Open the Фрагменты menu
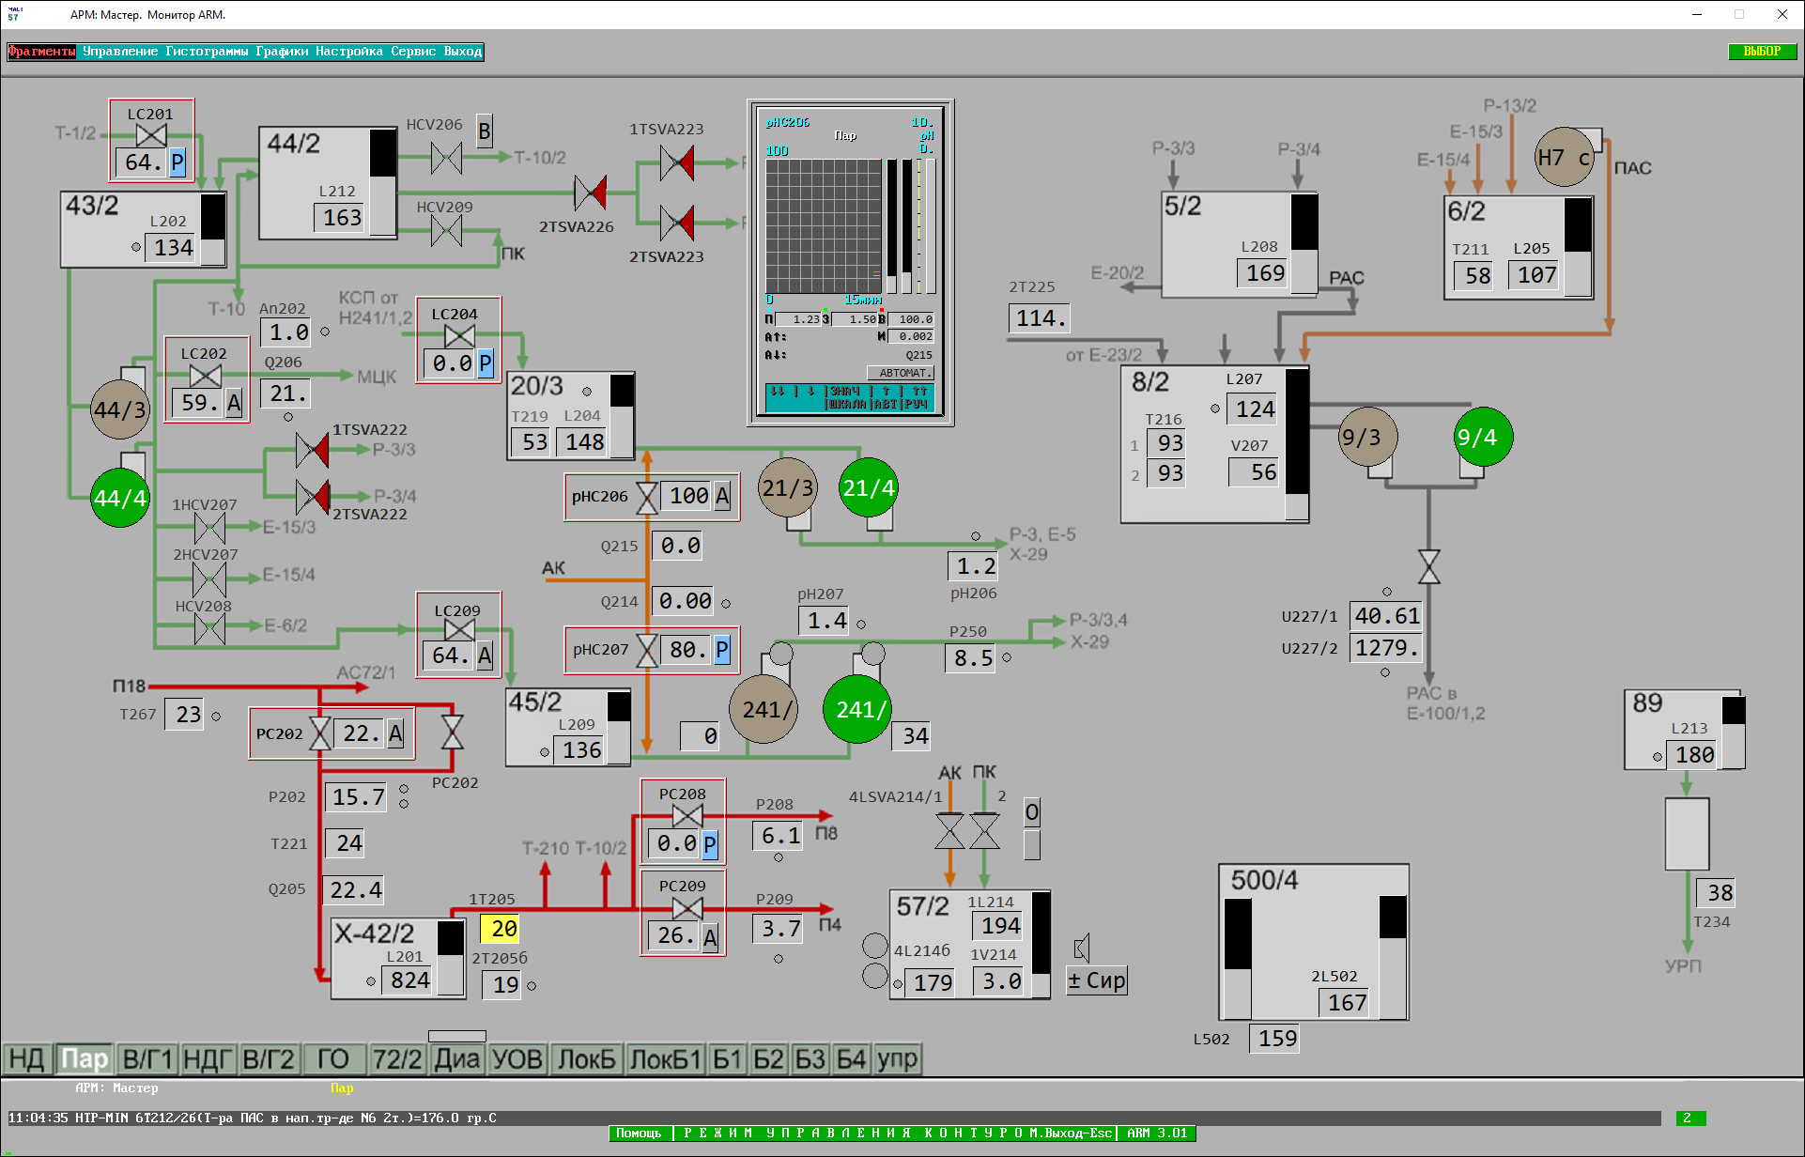The image size is (1805, 1157). (x=41, y=52)
